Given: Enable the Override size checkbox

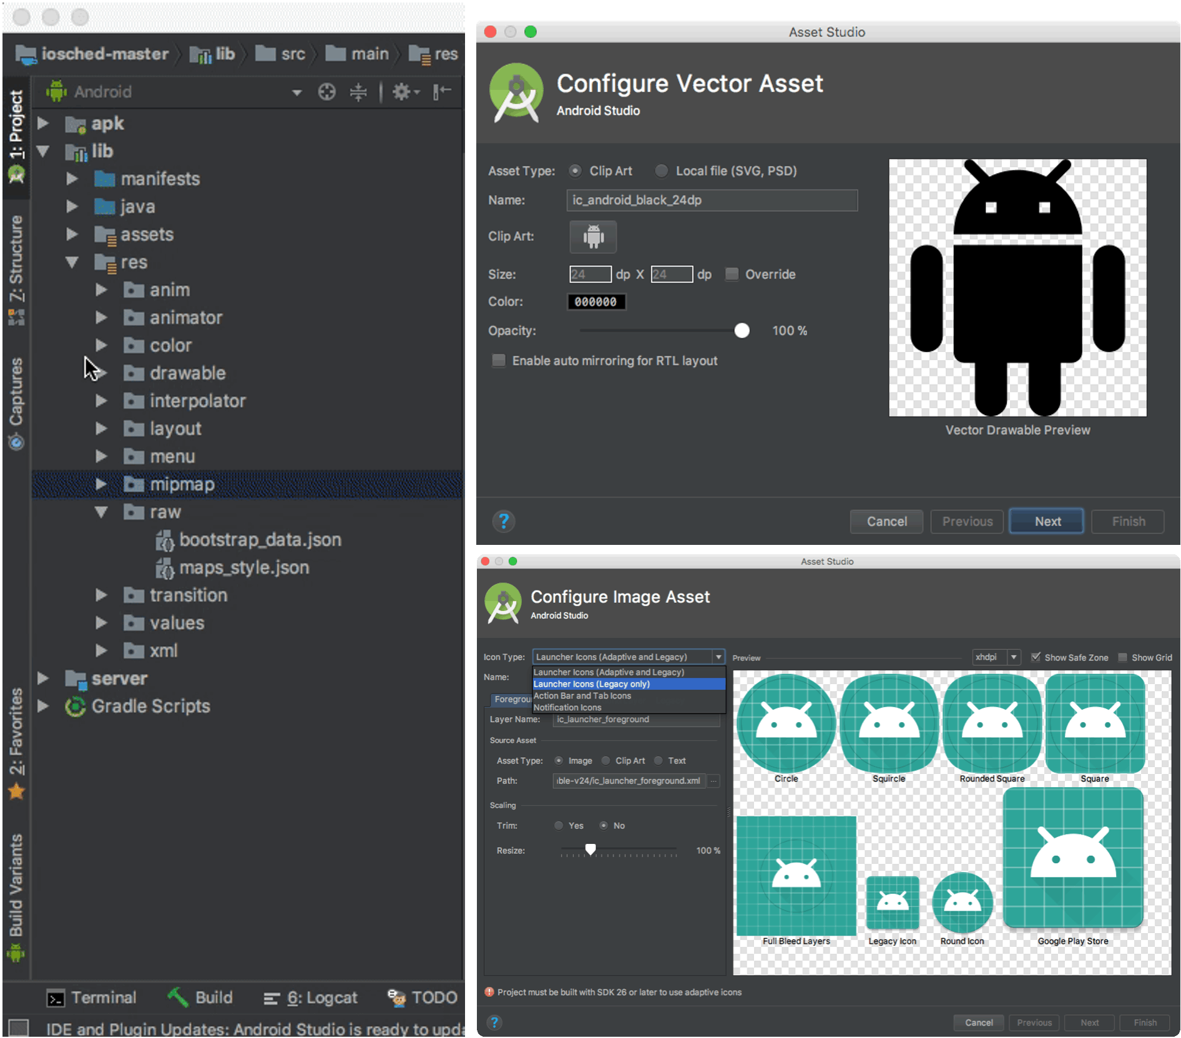Looking at the screenshot, I should coord(732,274).
